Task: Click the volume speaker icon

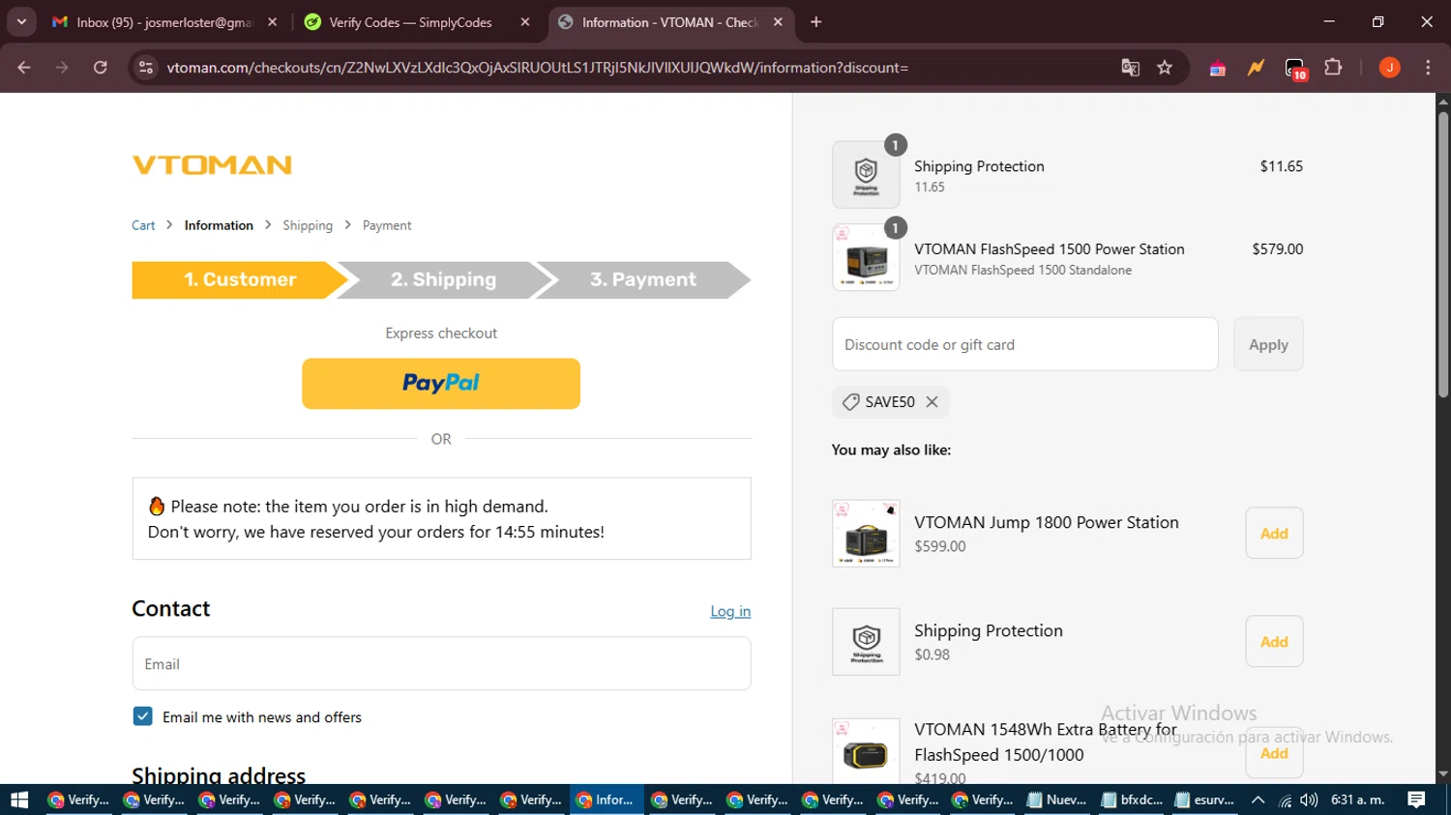Action: coord(1309,800)
